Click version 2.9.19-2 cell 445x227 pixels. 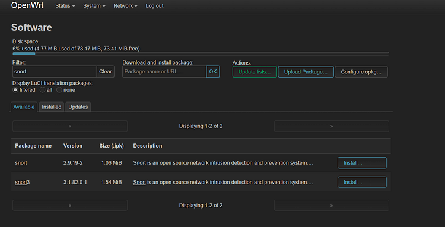[x=73, y=163]
